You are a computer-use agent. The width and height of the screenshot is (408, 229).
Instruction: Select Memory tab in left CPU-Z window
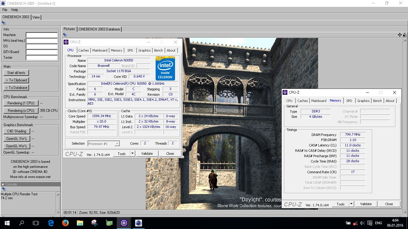(116, 50)
